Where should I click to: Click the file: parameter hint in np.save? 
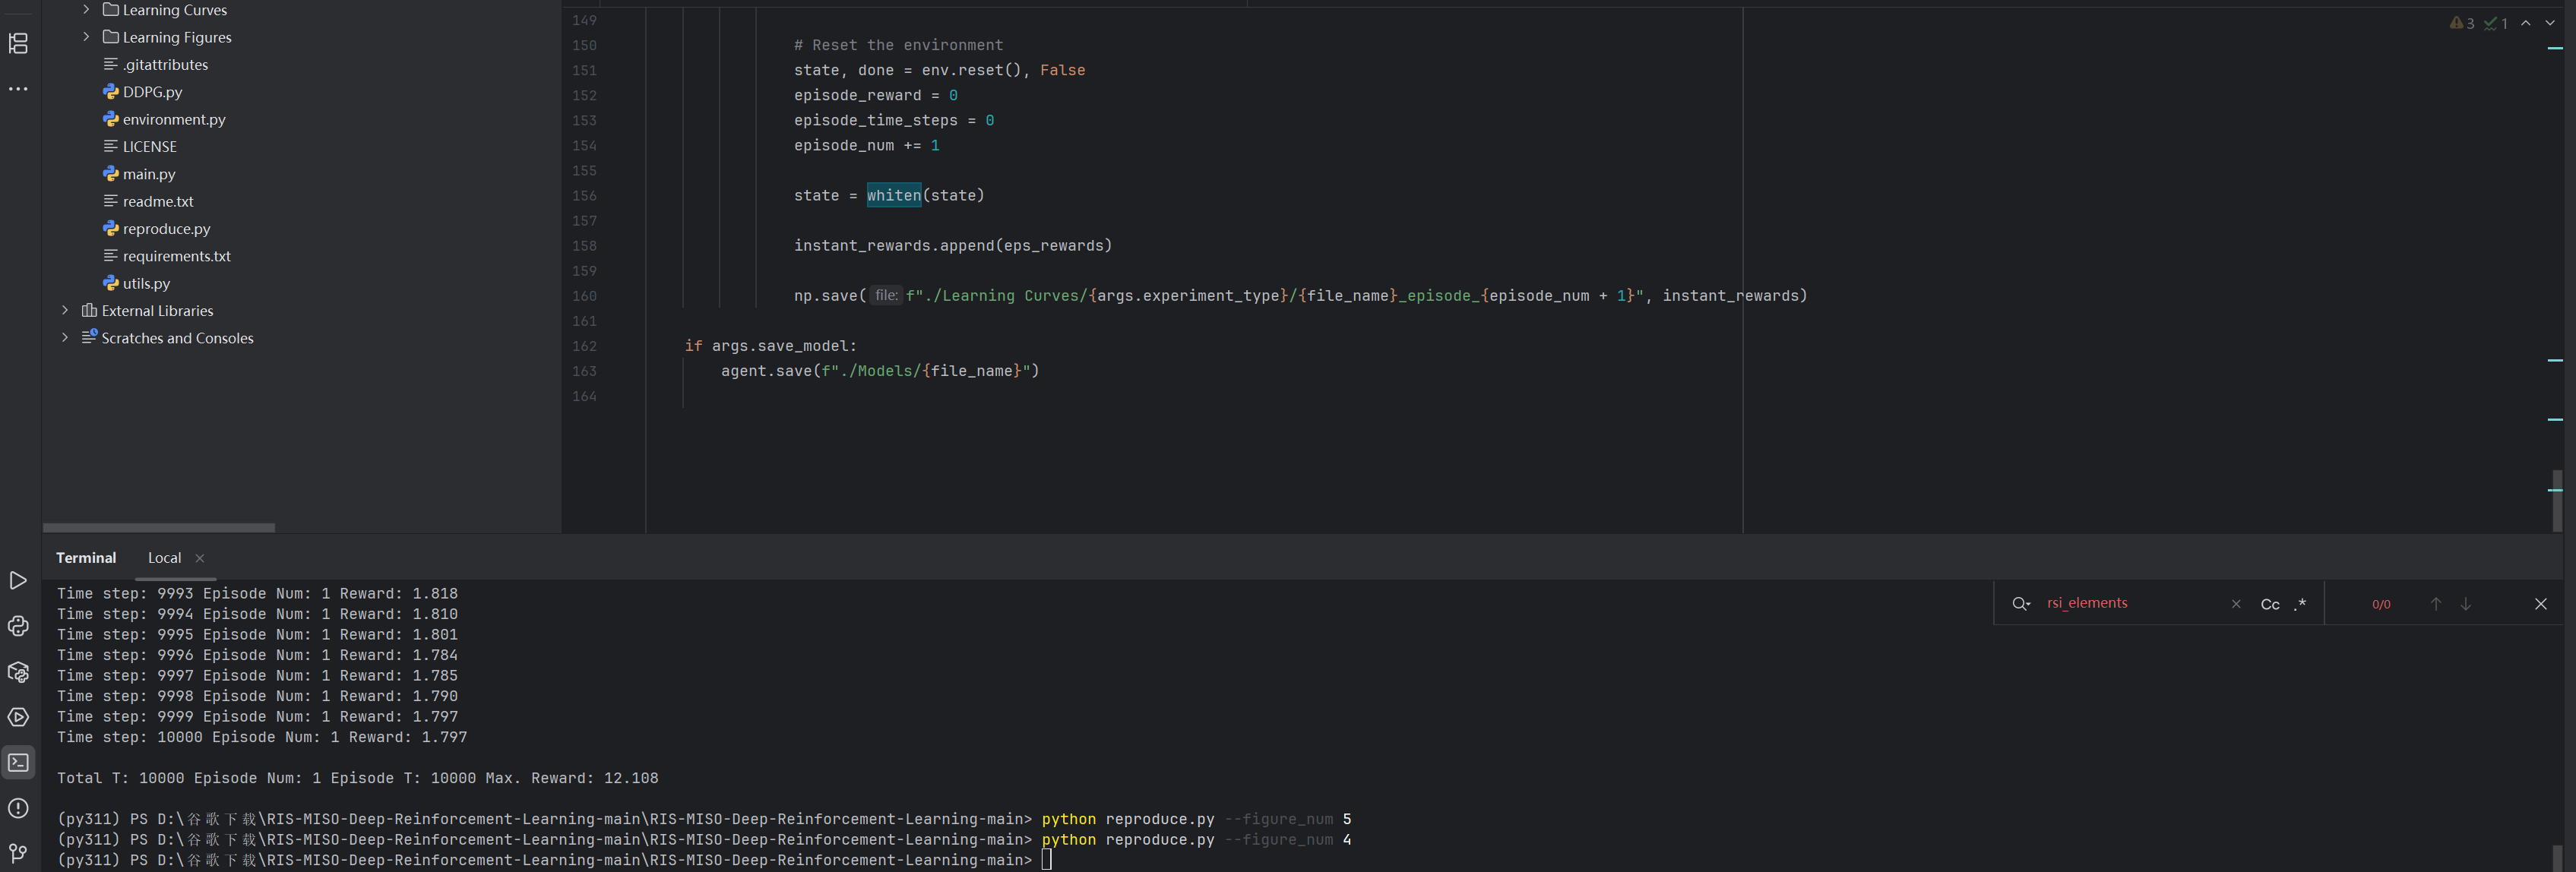tap(886, 295)
